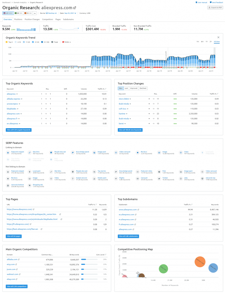Click the blue ebay.com bubble on positioning map
This screenshot has height=293, width=225.
[213, 268]
